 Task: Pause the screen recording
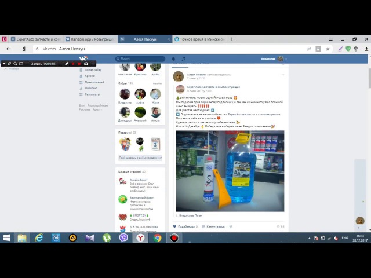tap(73, 64)
